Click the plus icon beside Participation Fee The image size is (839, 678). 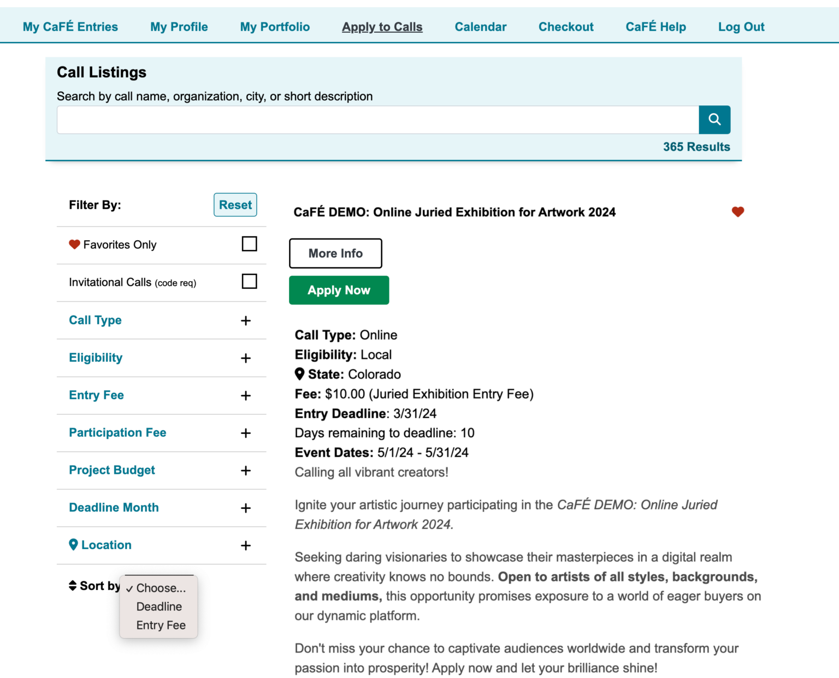click(x=246, y=433)
